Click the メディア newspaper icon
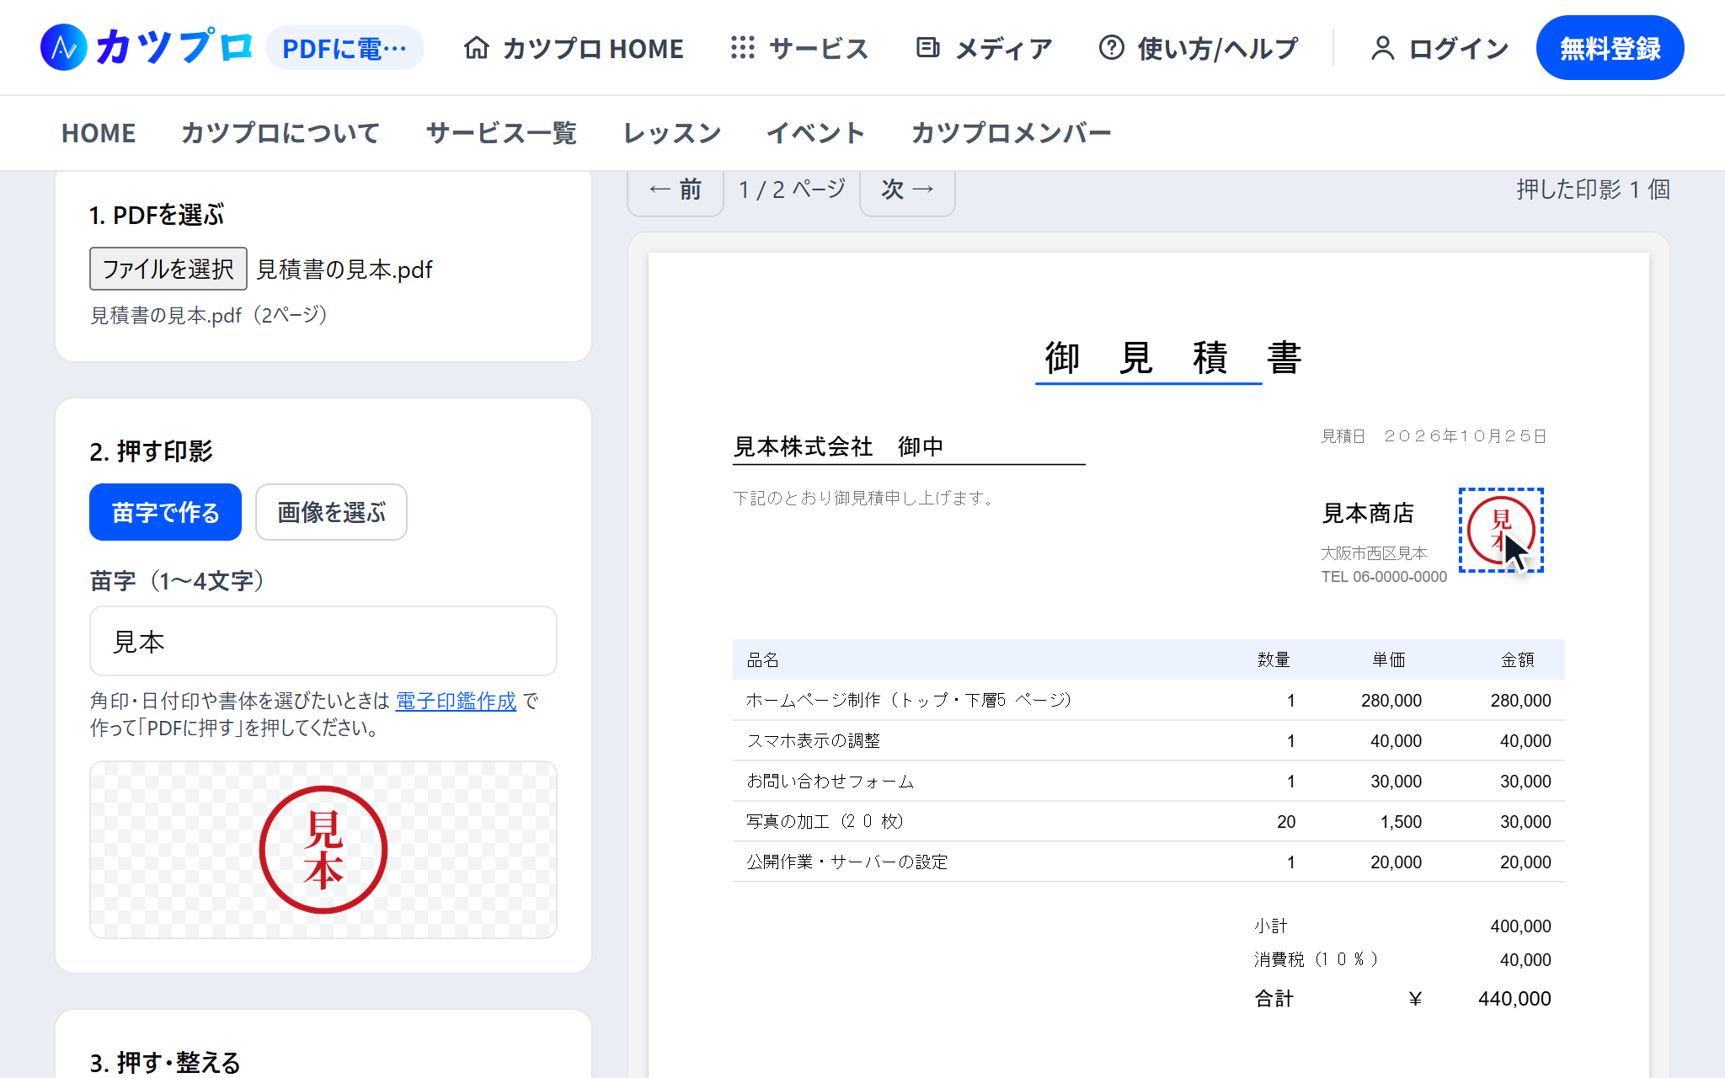Screen dimensions: 1725x1078 coord(927,48)
